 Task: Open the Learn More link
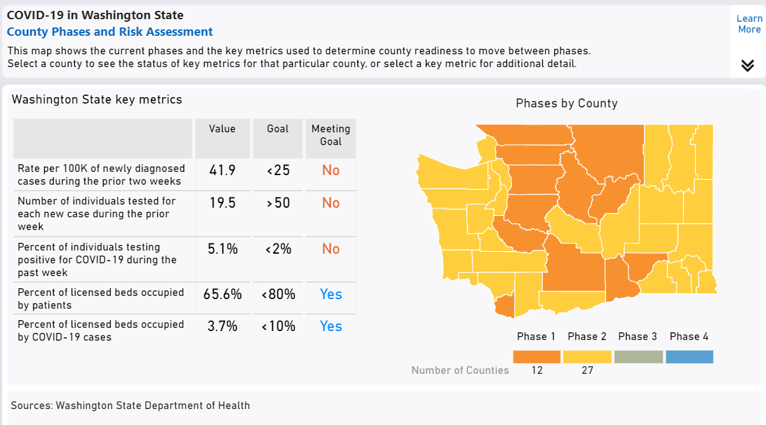(748, 24)
